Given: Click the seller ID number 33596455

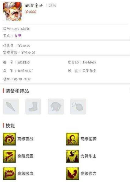Looking at the screenshot, I should coord(89,63).
